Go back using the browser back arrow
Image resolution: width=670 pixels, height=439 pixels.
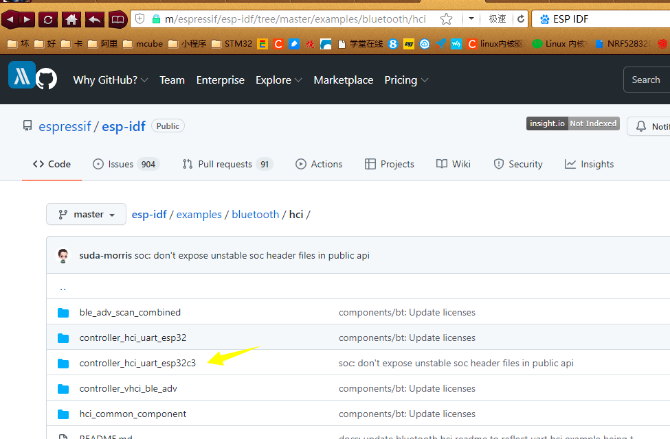pyautogui.click(x=10, y=19)
